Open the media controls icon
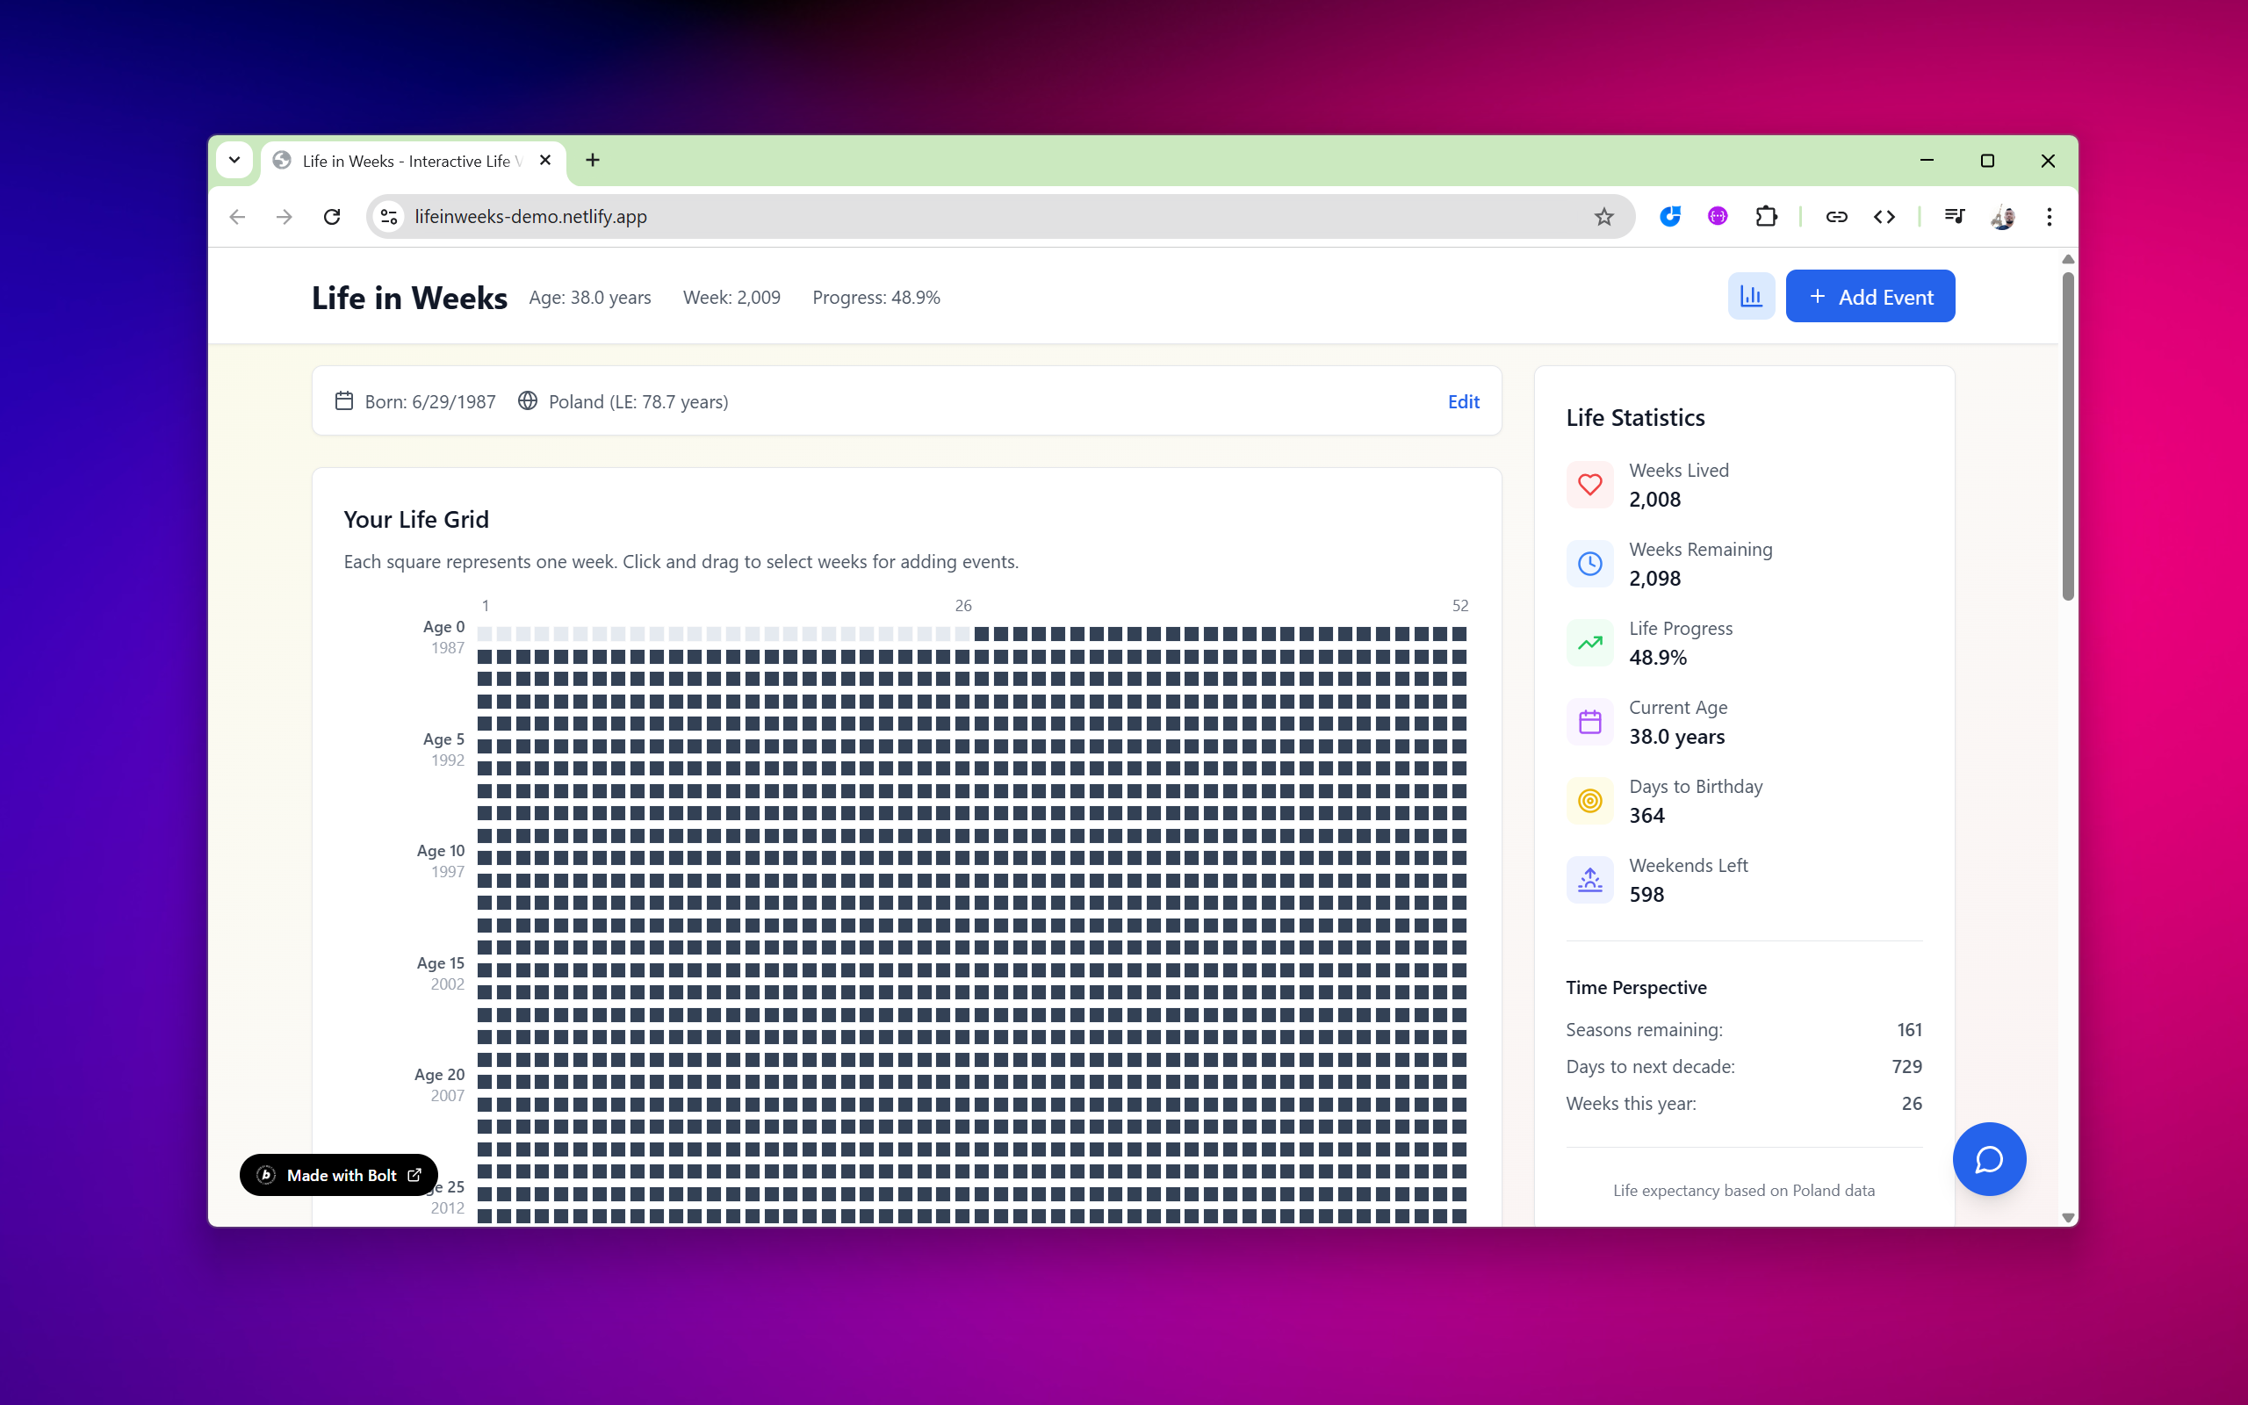 [x=1954, y=217]
